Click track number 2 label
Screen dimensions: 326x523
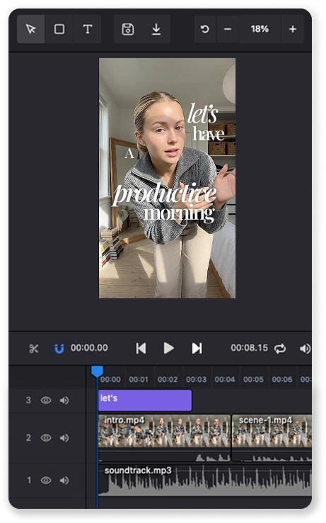pos(28,438)
